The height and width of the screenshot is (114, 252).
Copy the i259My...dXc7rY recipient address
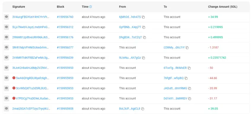coord(187,48)
